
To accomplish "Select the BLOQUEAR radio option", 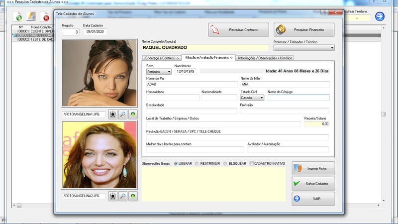I will [225, 163].
